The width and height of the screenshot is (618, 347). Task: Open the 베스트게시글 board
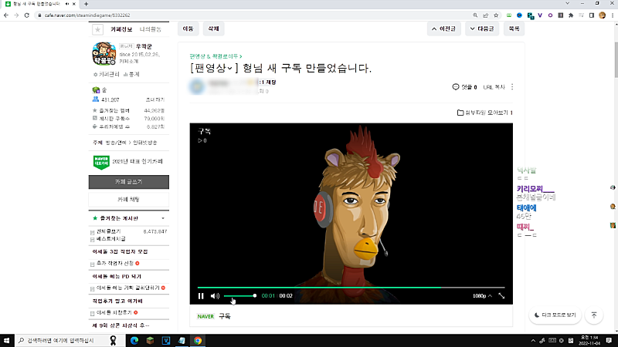pos(111,239)
